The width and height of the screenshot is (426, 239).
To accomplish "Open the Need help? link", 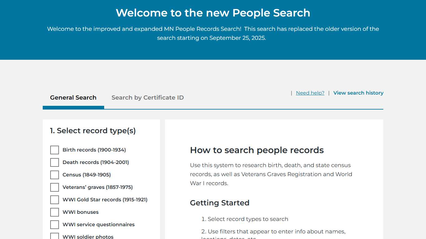I will [310, 93].
